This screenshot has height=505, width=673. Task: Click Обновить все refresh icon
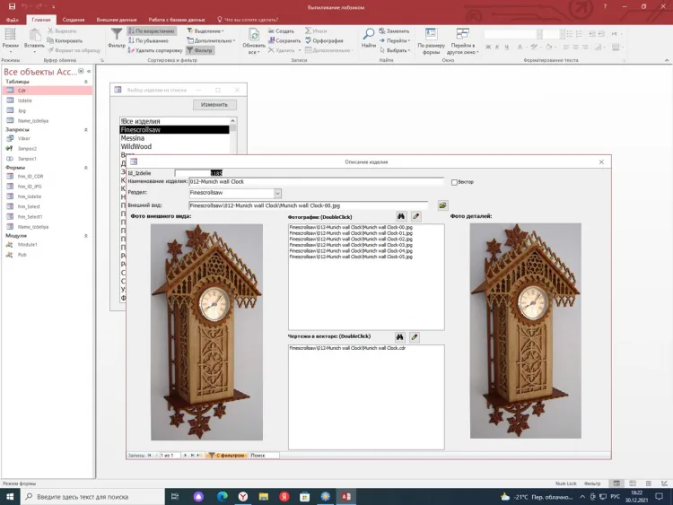click(254, 41)
